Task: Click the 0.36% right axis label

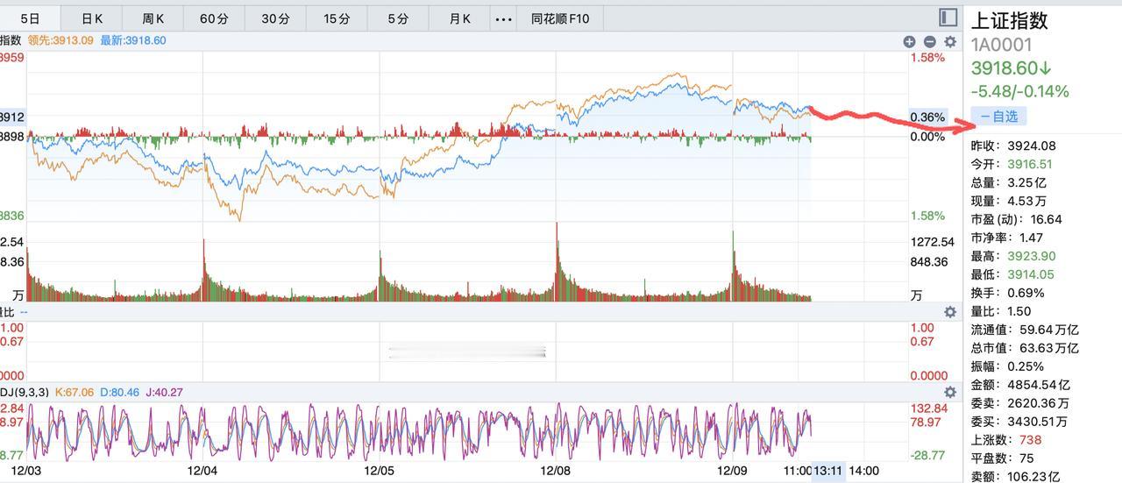Action: [928, 117]
